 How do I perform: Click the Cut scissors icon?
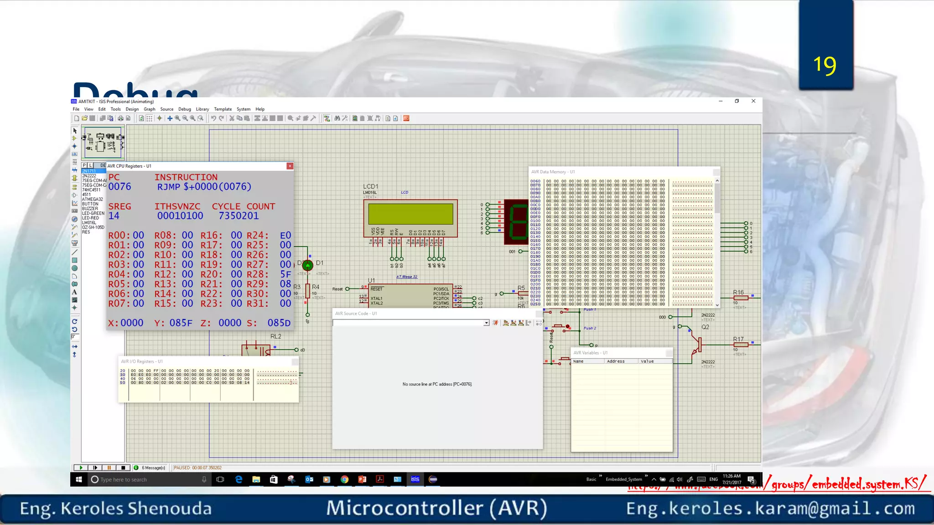click(x=232, y=118)
